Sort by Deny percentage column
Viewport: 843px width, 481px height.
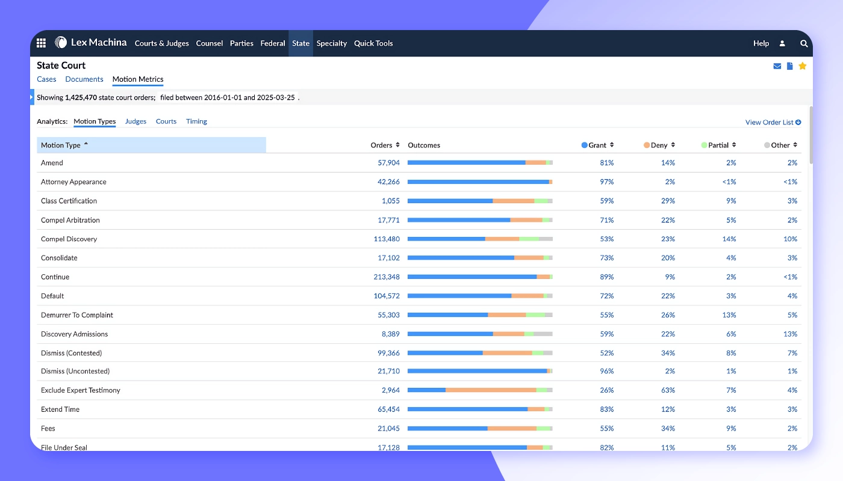pyautogui.click(x=659, y=145)
